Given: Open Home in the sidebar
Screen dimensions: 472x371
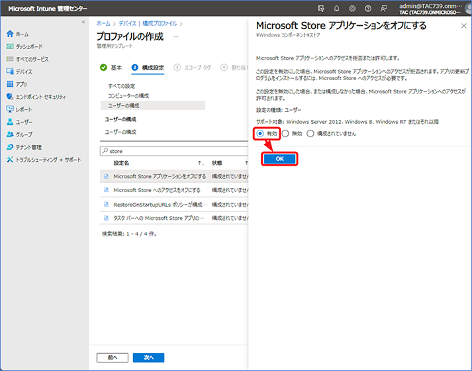Looking at the screenshot, I should (17, 34).
